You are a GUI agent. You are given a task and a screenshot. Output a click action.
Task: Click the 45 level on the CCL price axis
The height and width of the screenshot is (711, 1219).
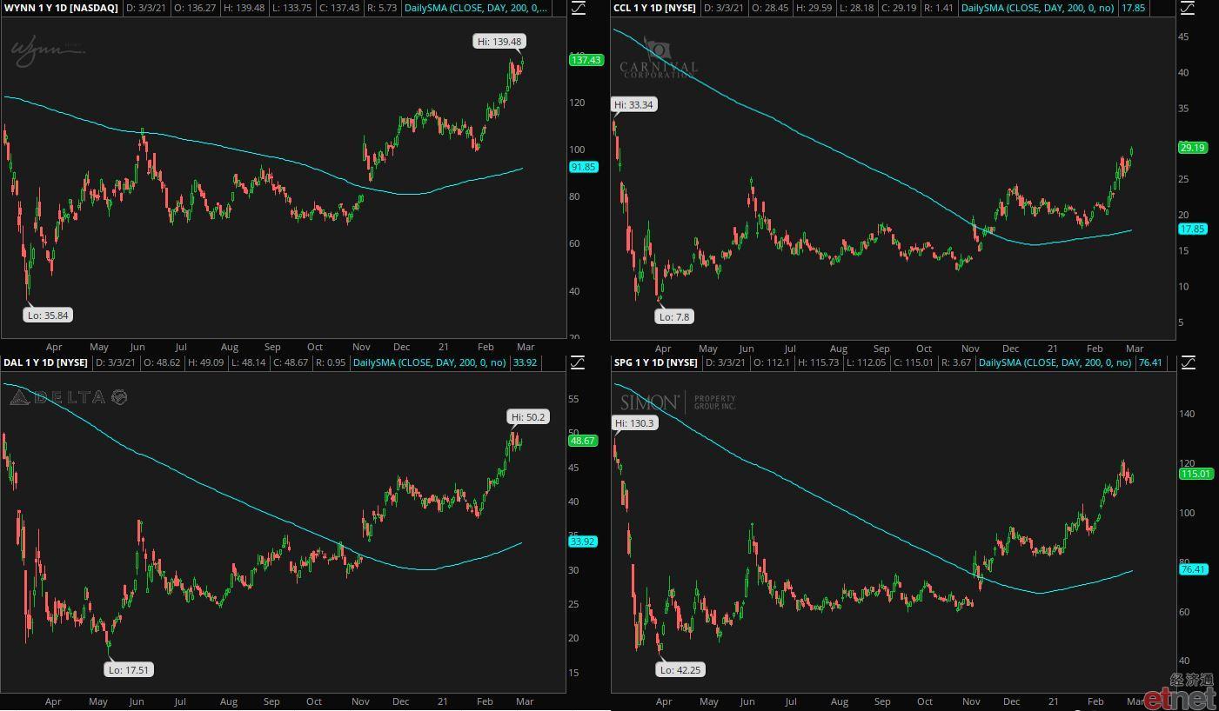1183,37
